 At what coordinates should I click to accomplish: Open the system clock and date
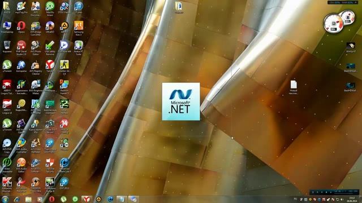click(x=352, y=200)
